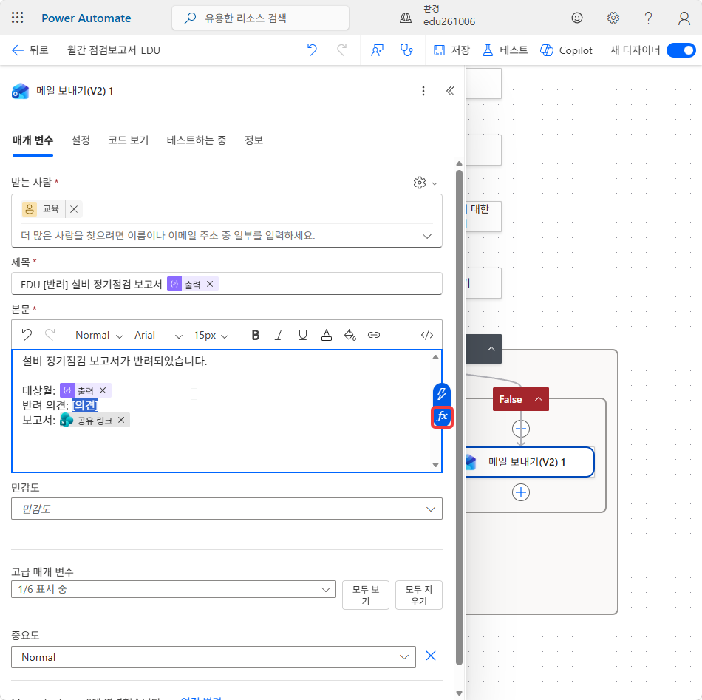702x700 pixels.
Task: Switch to the 코드 보기 tab
Action: pos(128,140)
